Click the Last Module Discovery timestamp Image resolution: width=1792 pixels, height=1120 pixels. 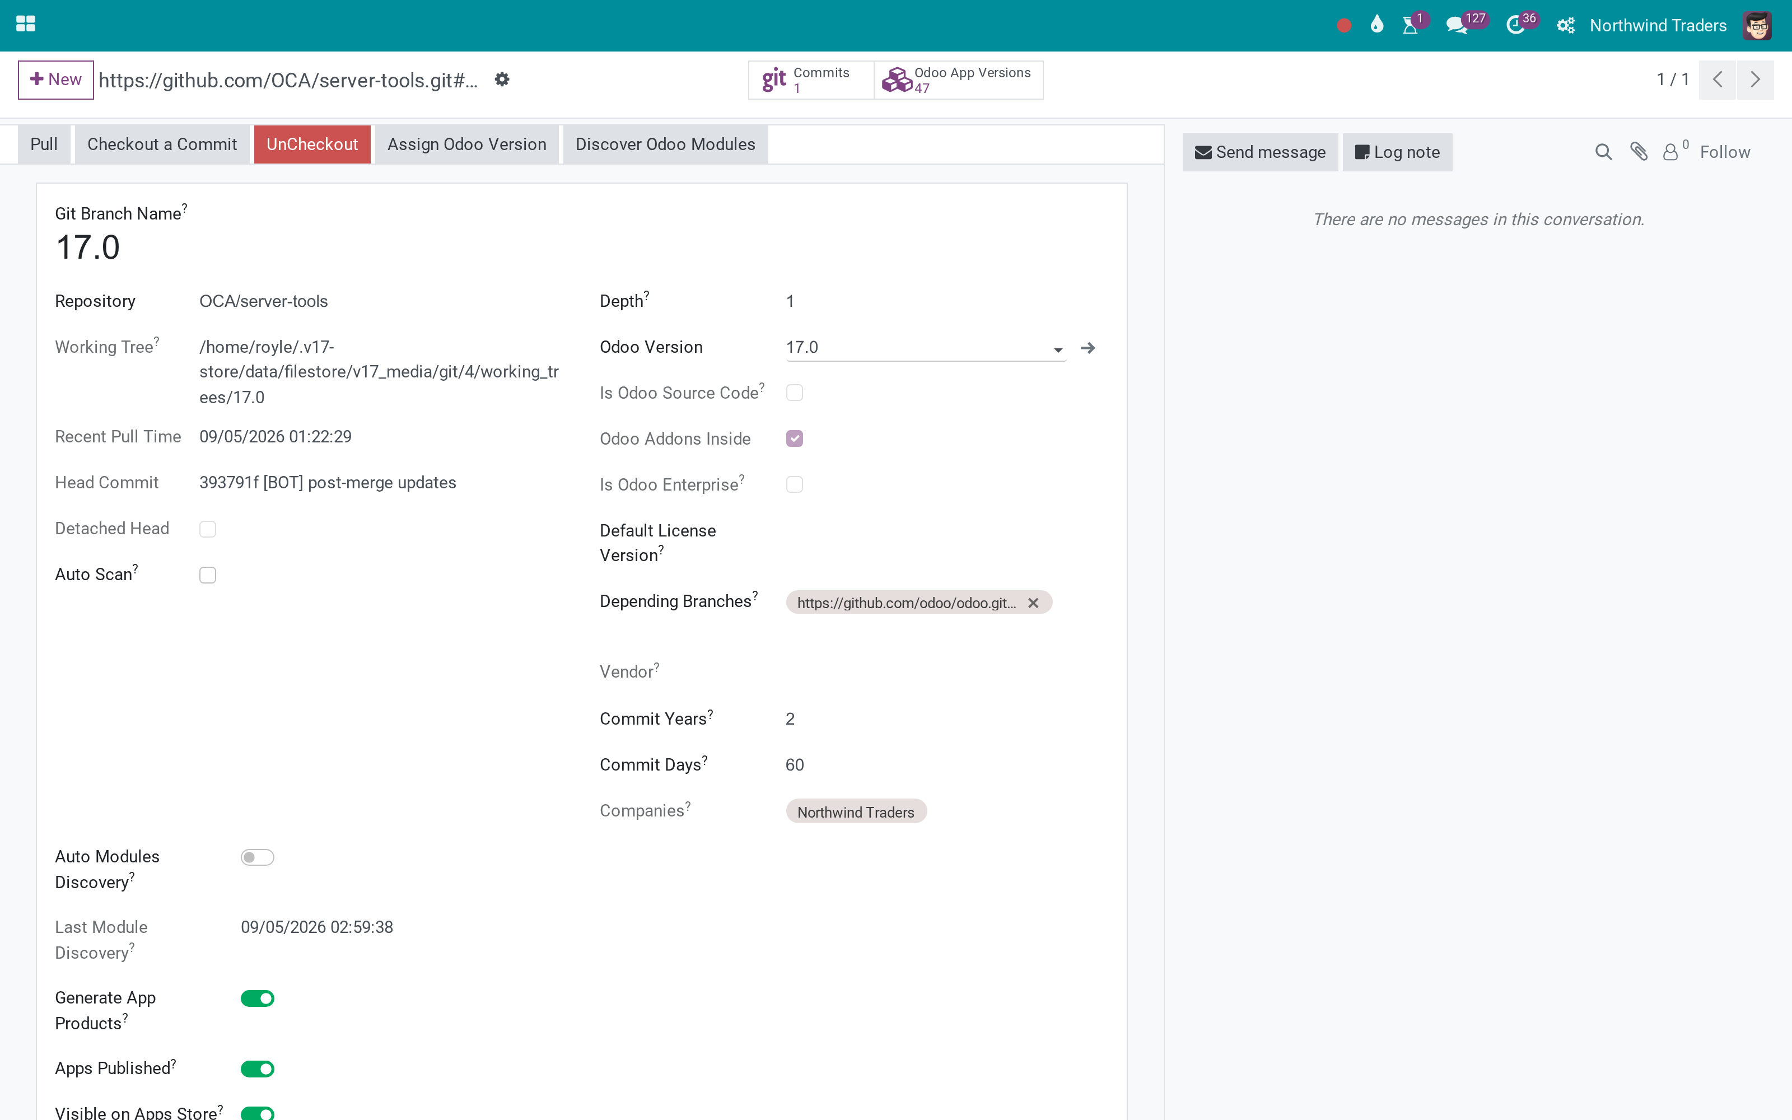(x=317, y=927)
